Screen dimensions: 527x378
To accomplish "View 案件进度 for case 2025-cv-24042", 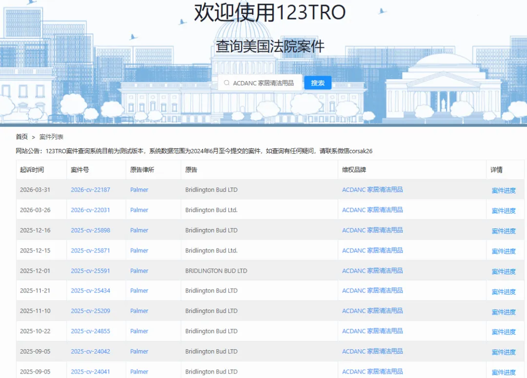I will click(x=504, y=352).
